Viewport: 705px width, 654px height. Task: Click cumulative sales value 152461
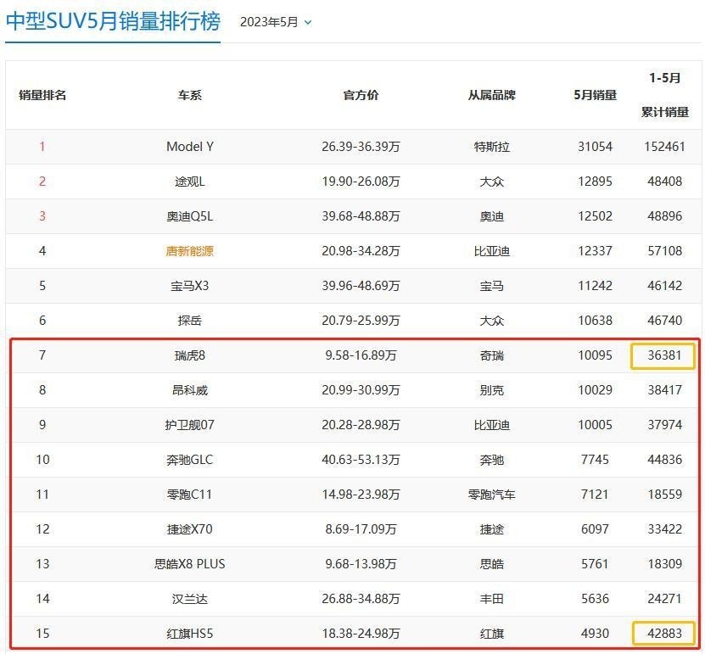tap(664, 147)
